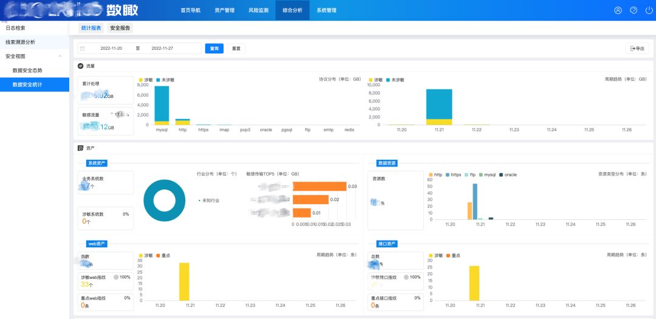
Task: Click the 0.01 bar in 敏感传输TOP5
Action: (302, 213)
